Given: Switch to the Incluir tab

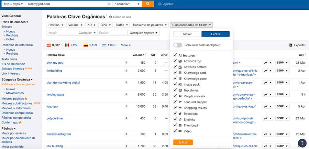Looking at the screenshot, I should (187, 34).
